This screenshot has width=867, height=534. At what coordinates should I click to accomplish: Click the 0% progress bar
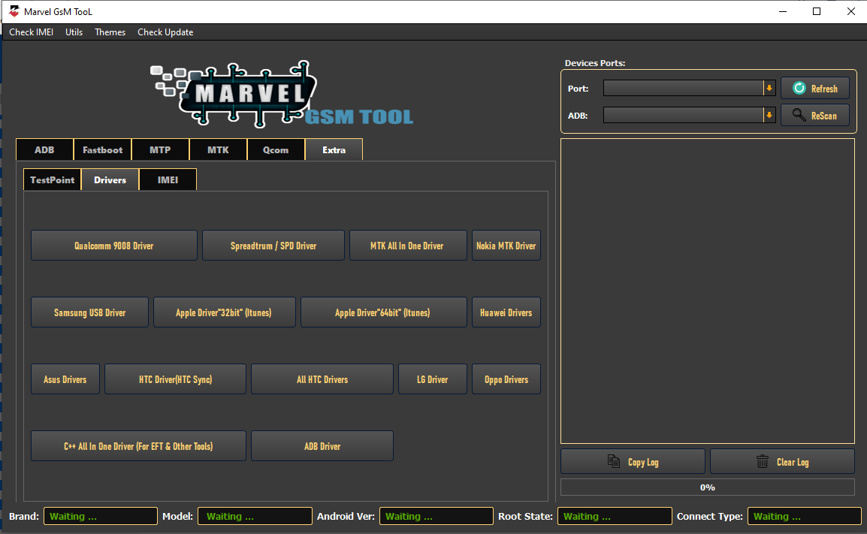pyautogui.click(x=707, y=487)
